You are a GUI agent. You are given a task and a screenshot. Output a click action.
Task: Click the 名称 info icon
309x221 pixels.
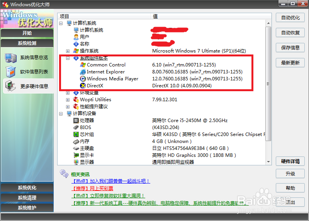click(76, 44)
